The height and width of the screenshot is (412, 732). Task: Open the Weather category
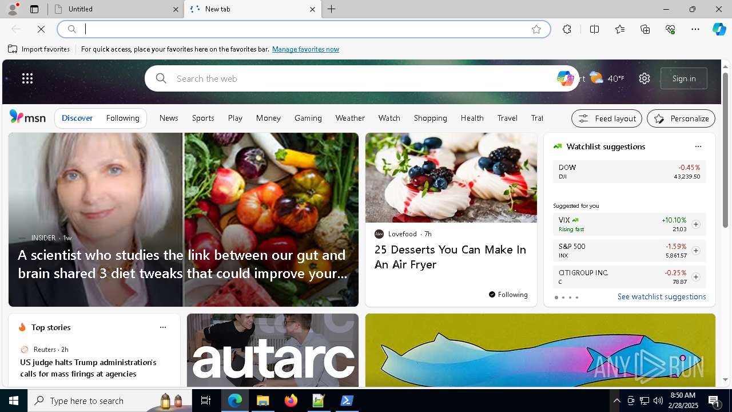(x=350, y=118)
